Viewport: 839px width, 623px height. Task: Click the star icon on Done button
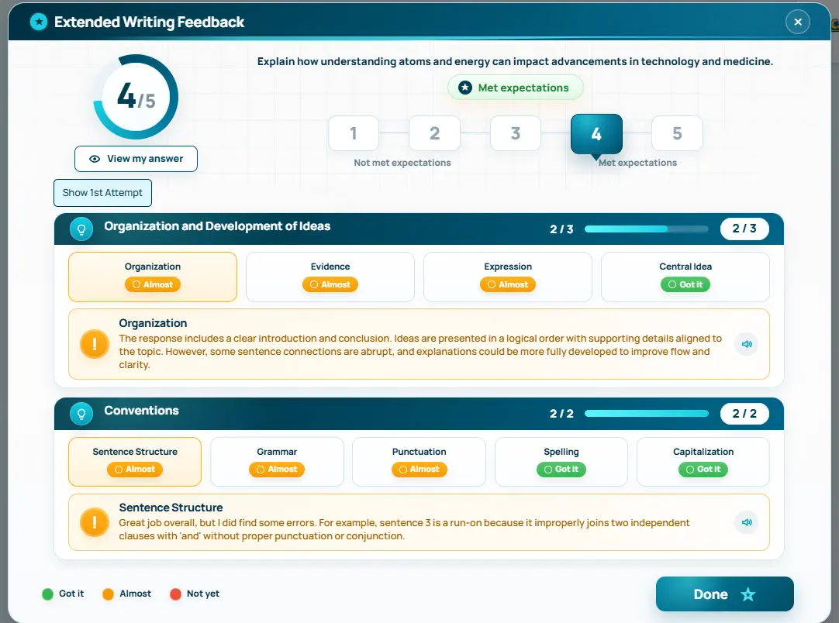748,594
